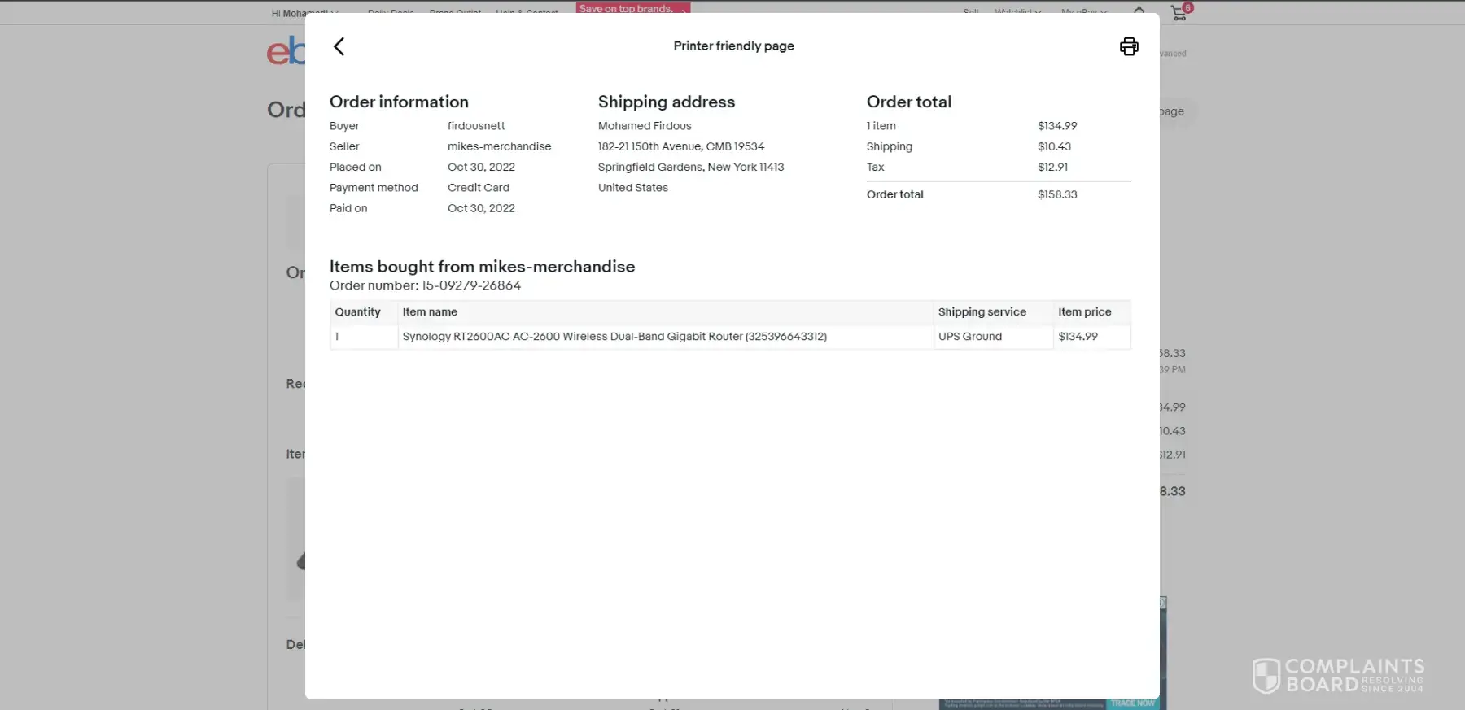Expand the My eBay dropdown
The width and height of the screenshot is (1465, 710).
point(1083,12)
